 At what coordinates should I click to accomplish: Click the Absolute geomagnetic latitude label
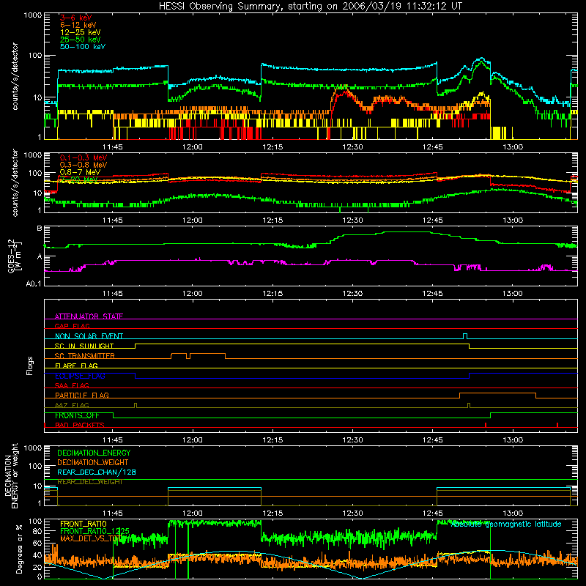pos(505,524)
